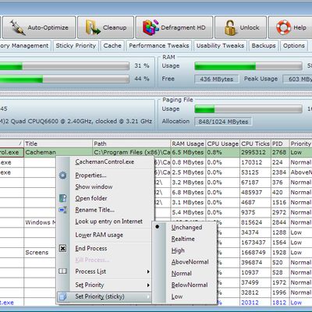Click the 1673437 CPU Ticks cell
This screenshot has width=312, height=312.
point(255,243)
